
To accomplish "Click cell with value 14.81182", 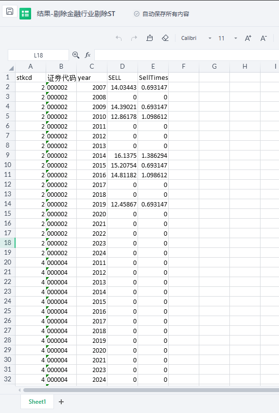I will pos(122,175).
